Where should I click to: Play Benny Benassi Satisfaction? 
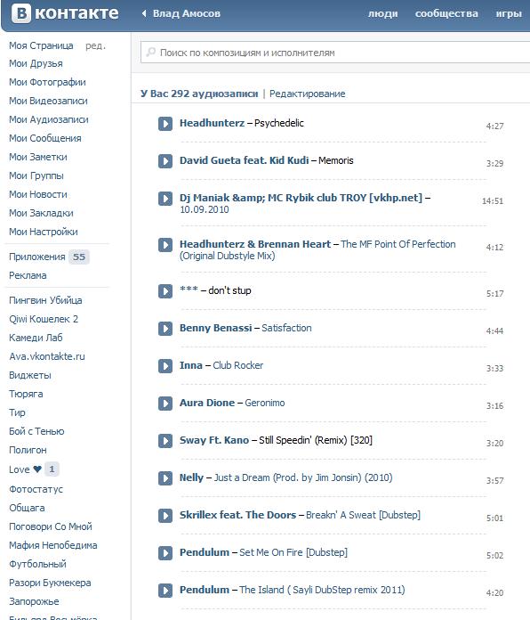165,329
